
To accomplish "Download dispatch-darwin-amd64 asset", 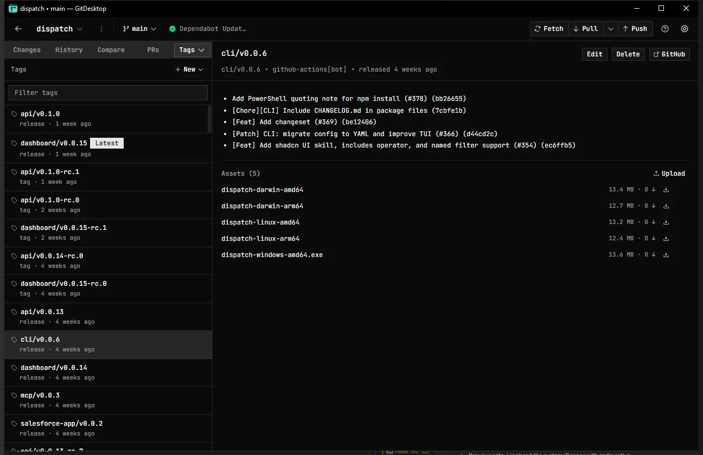I will [x=666, y=190].
